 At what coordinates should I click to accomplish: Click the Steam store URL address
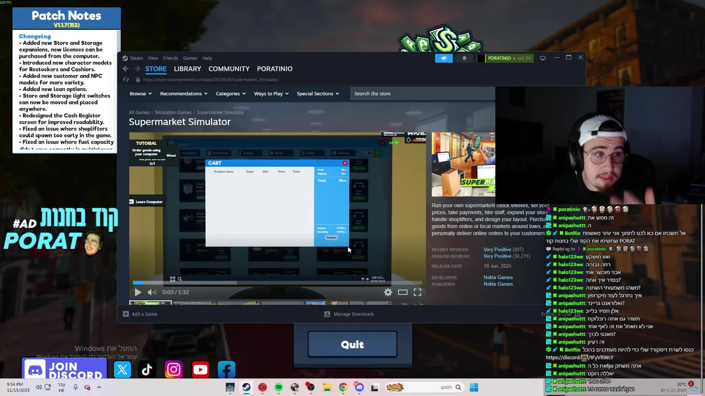210,80
